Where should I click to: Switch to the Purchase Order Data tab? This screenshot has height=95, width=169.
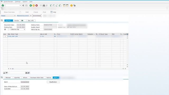pos(37,78)
